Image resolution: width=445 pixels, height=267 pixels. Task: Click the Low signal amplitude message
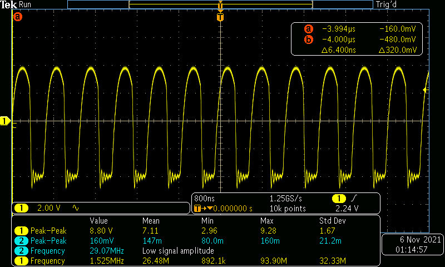[178, 251]
